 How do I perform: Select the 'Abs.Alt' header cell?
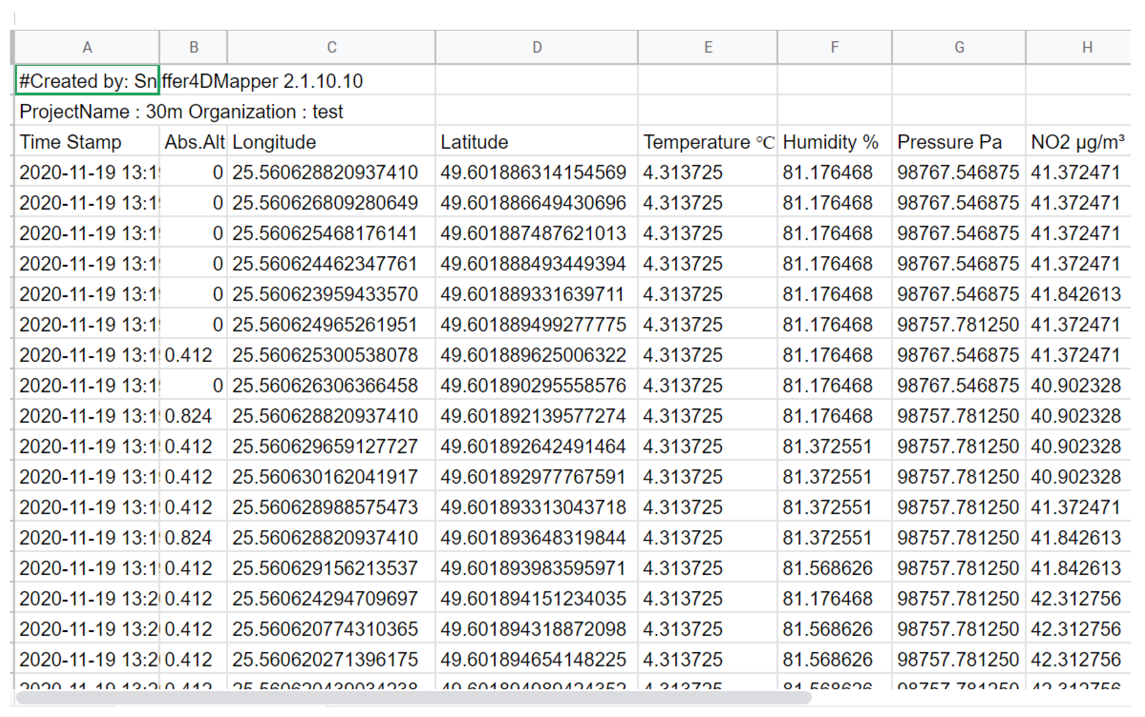(x=193, y=142)
